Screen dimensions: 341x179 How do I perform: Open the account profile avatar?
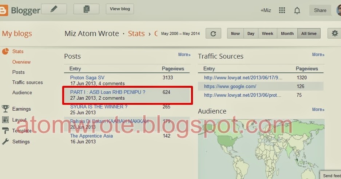coord(338,10)
